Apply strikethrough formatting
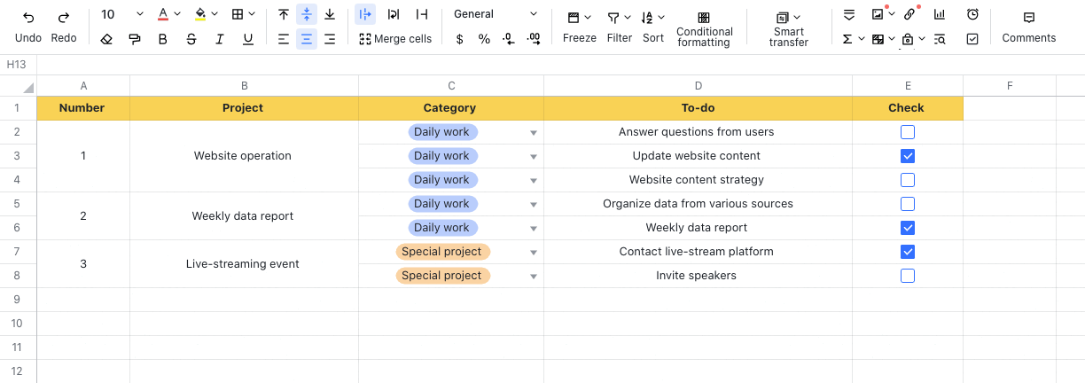Image resolution: width=1085 pixels, height=383 pixels. tap(191, 39)
